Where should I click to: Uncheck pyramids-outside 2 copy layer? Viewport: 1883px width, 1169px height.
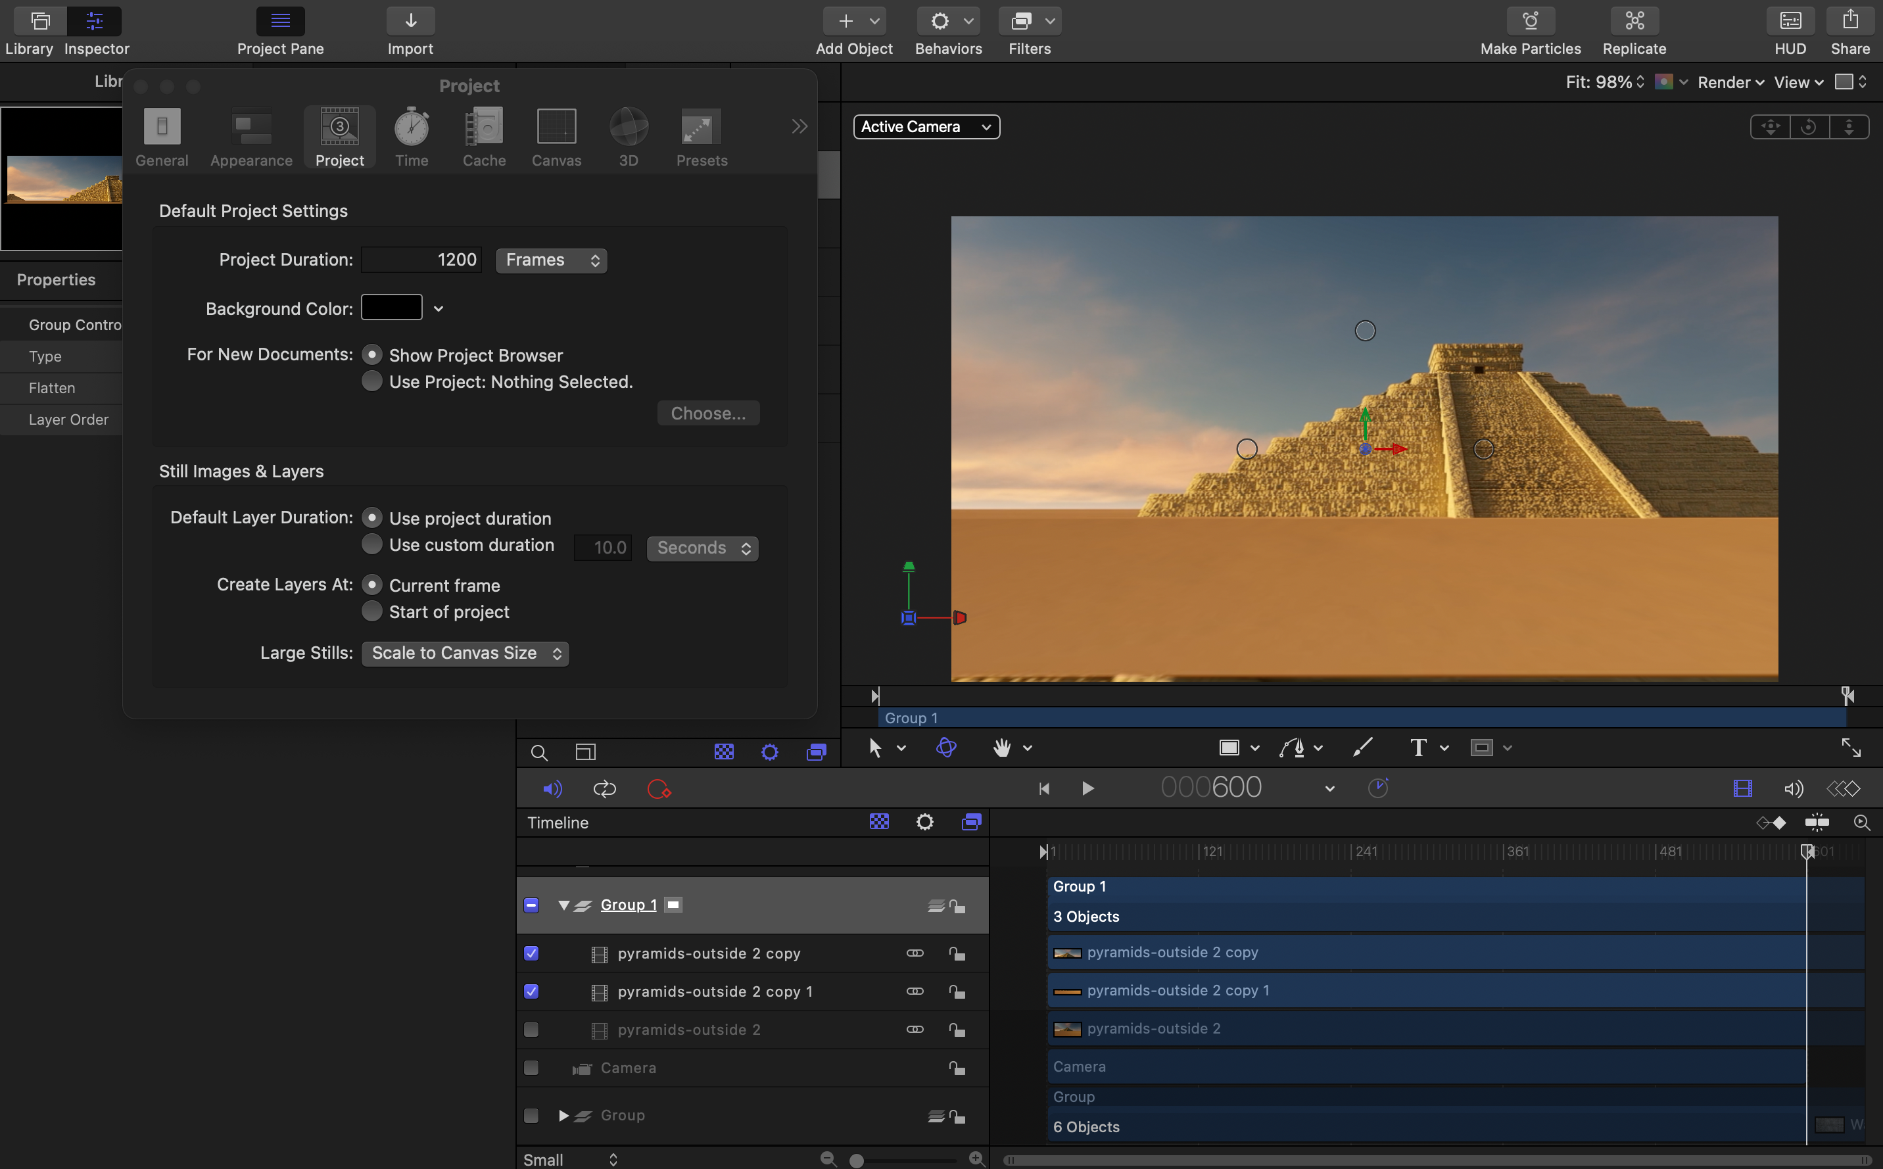tap(531, 953)
